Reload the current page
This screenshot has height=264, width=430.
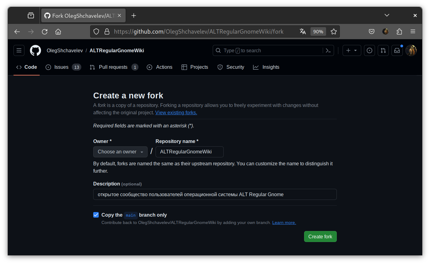(x=45, y=31)
